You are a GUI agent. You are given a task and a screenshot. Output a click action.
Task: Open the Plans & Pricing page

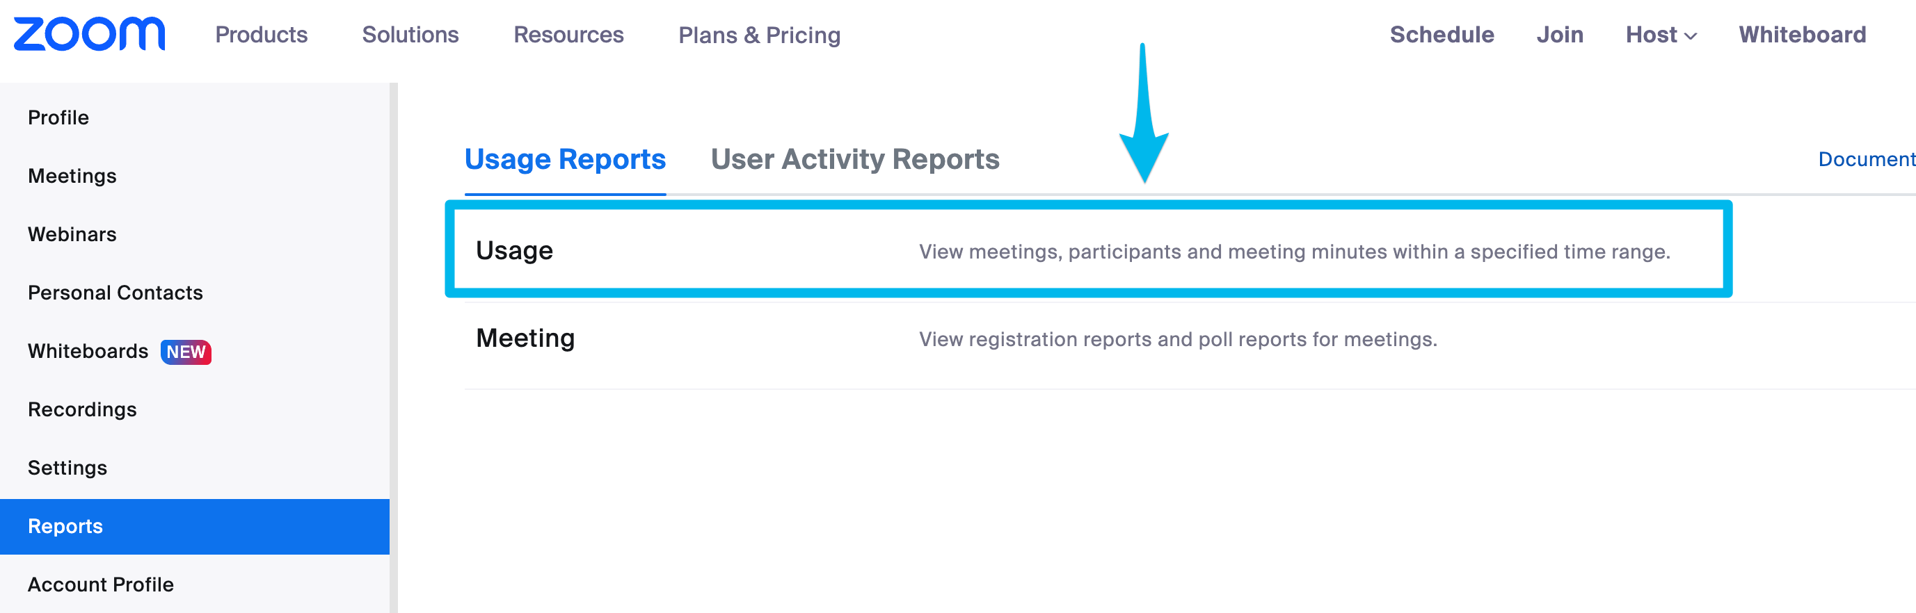[760, 35]
